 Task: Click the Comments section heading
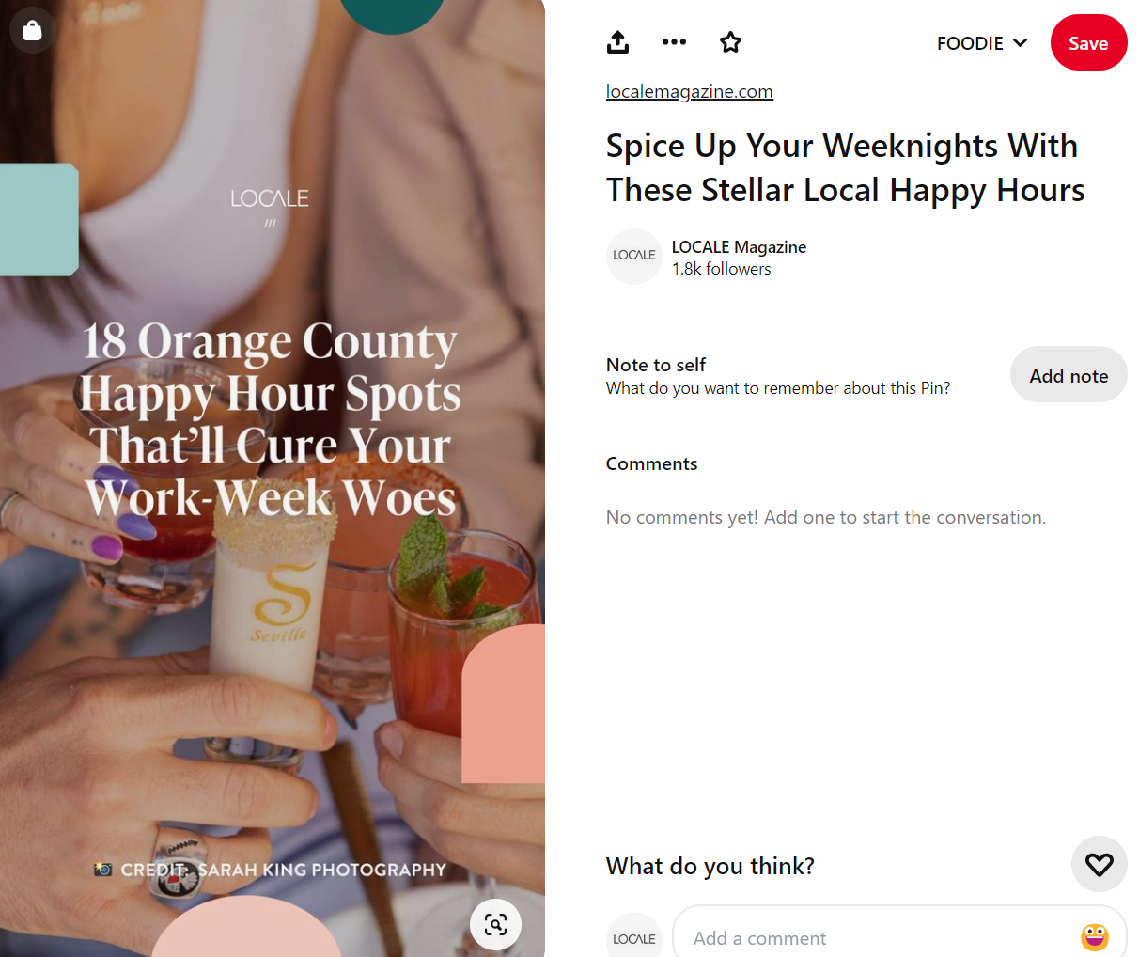(651, 463)
